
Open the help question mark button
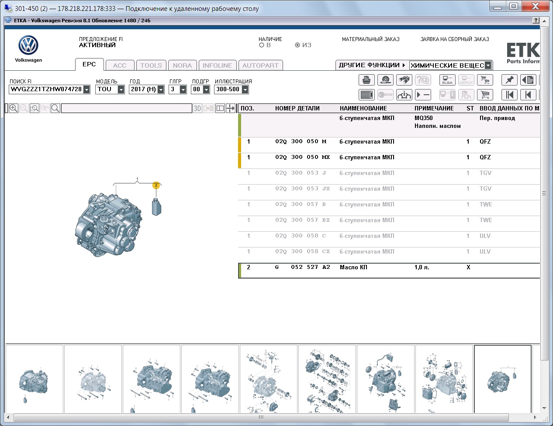(536, 21)
